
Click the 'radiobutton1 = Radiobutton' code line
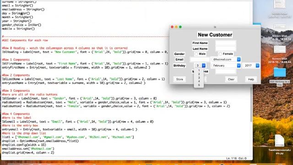[x=114, y=102]
